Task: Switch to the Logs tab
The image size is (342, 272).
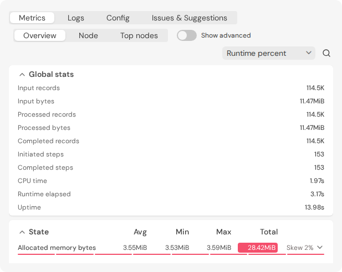Action: pyautogui.click(x=76, y=18)
